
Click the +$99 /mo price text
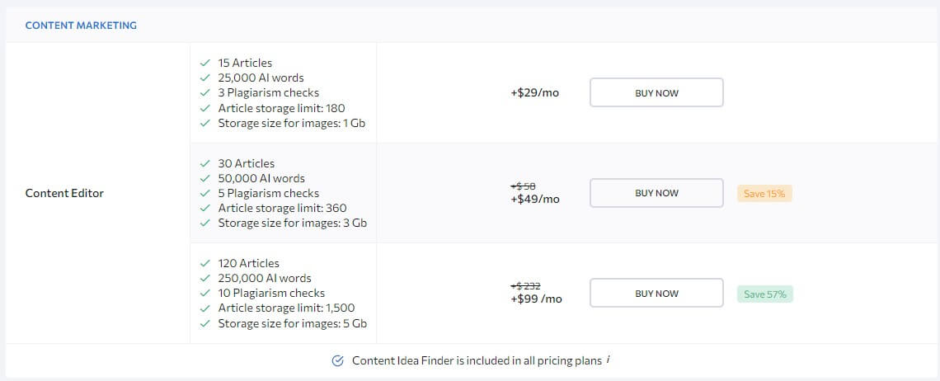537,299
